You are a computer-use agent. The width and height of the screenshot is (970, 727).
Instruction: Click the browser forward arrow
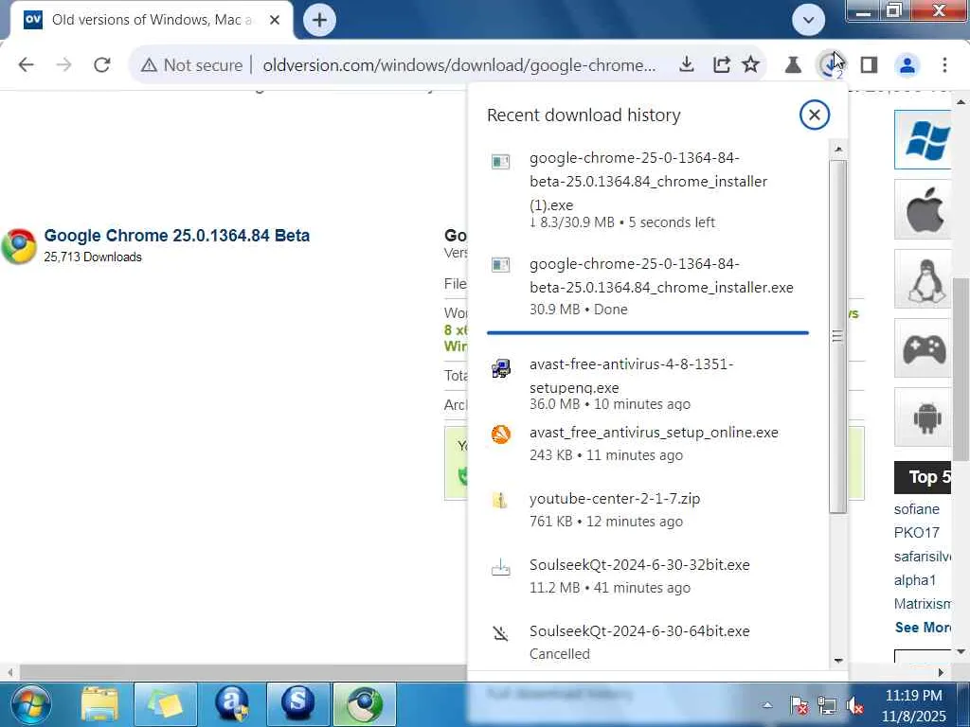click(63, 65)
